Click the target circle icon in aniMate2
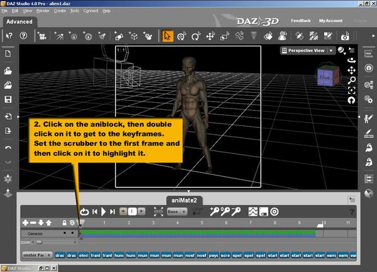377x272 pixels. [x=275, y=212]
